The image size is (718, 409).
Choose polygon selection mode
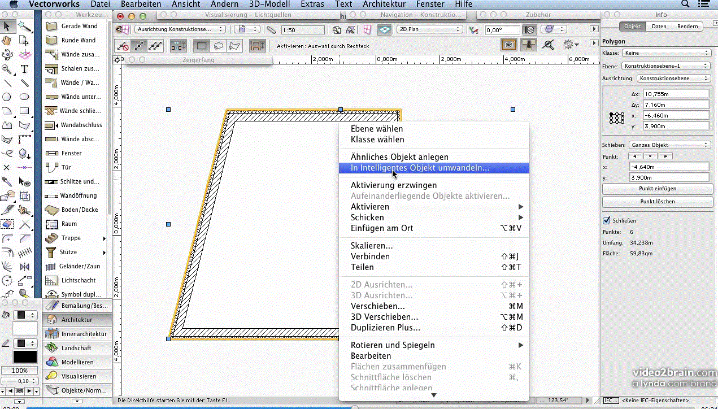(x=235, y=45)
